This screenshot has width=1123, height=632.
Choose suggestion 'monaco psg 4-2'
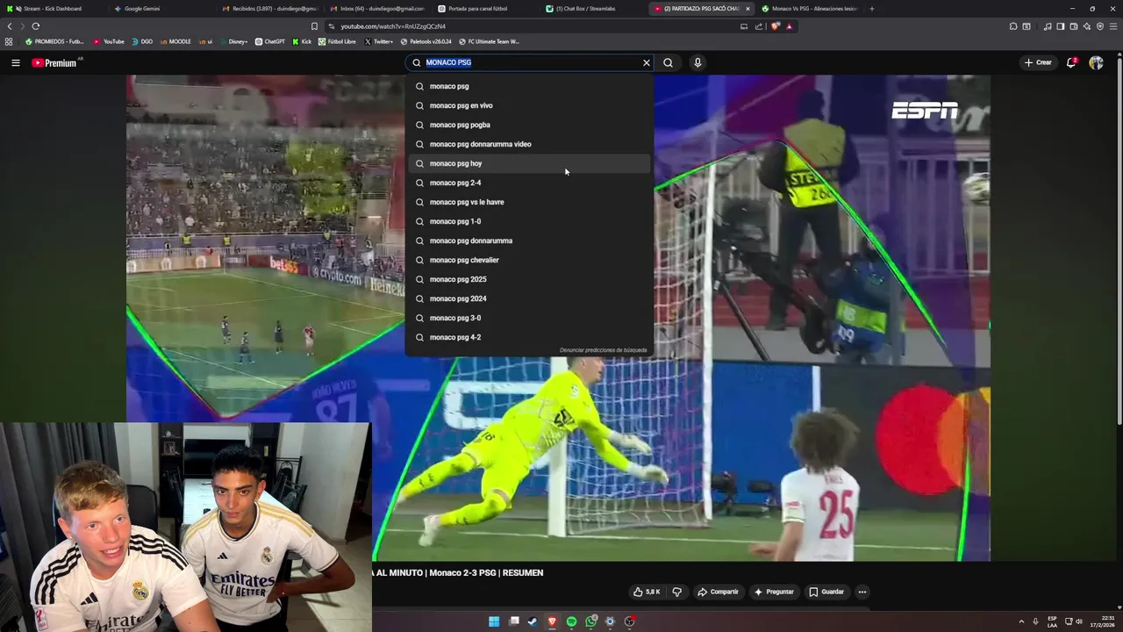[529, 337]
